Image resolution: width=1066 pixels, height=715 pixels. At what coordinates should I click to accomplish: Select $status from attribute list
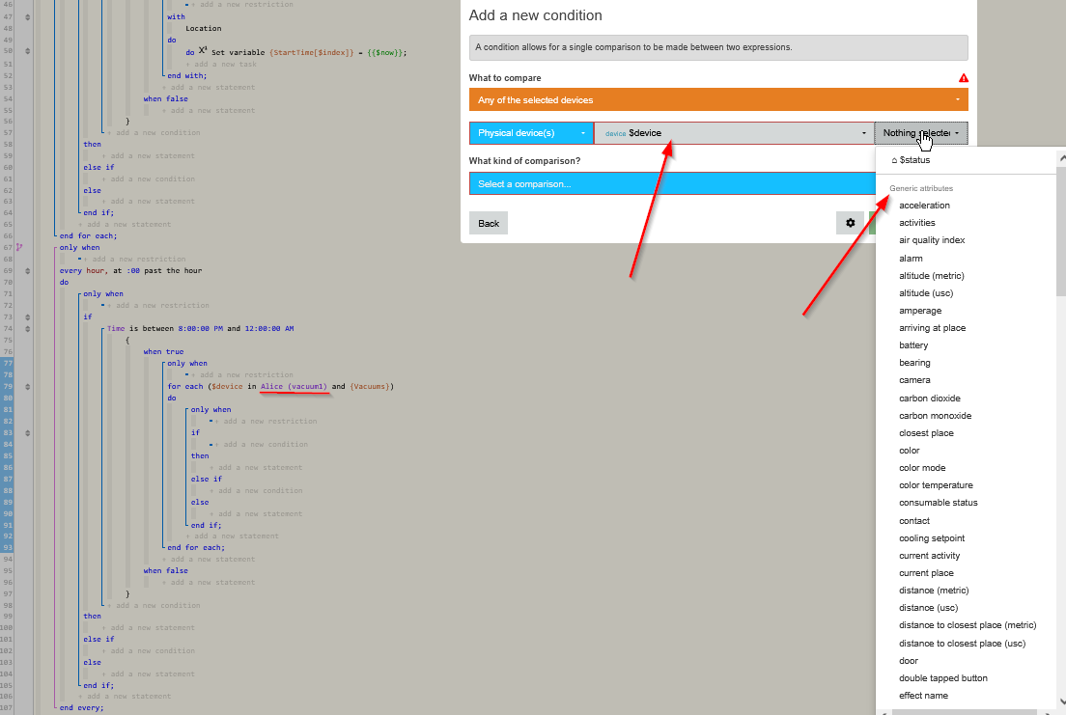click(911, 160)
